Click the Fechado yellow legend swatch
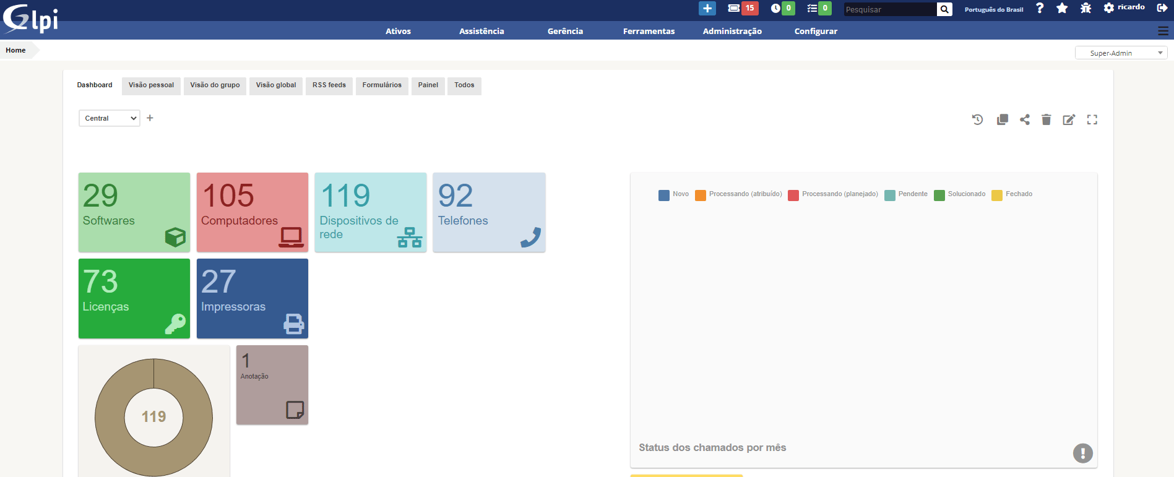 [997, 195]
